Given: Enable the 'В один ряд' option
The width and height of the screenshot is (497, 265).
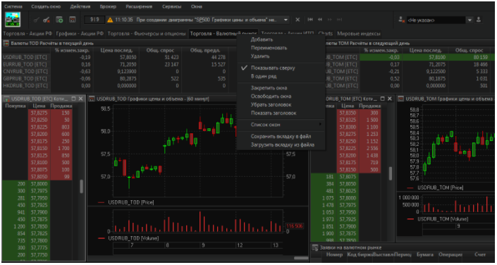Looking at the screenshot, I should [264, 76].
